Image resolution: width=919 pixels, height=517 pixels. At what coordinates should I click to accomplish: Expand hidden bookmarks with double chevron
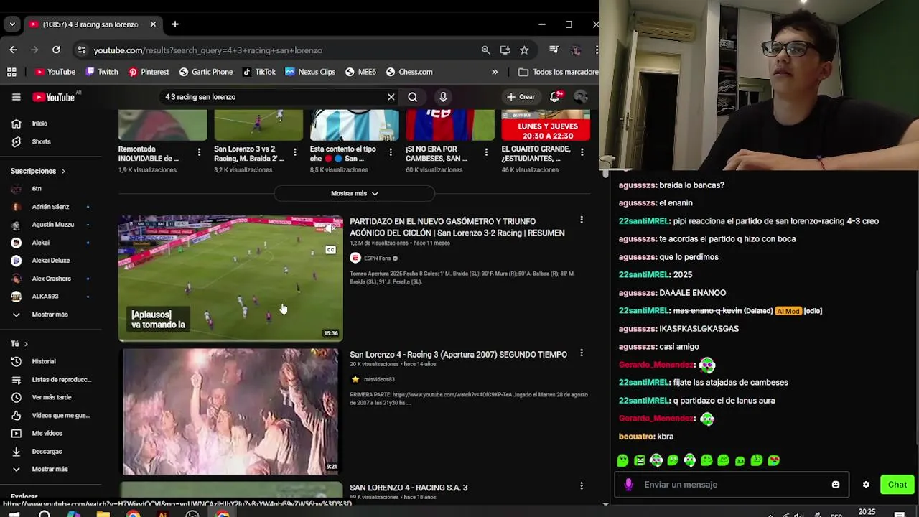495,72
